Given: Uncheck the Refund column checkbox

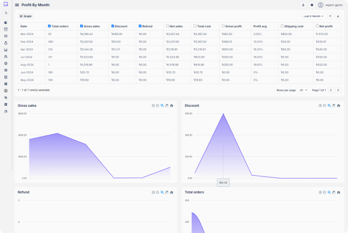Looking at the screenshot, I should tap(140, 26).
